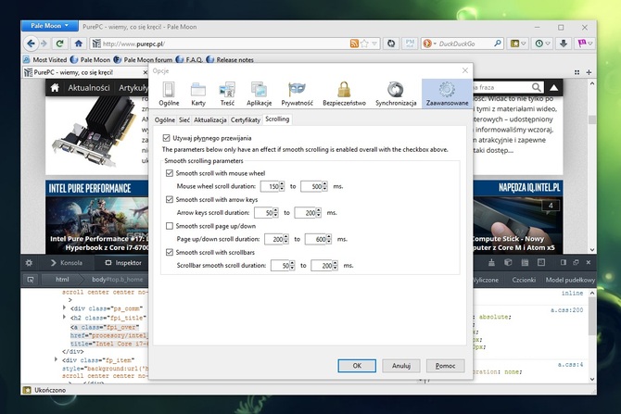The height and width of the screenshot is (414, 621).
Task: Uncheck Smooth scroll with arrow keys
Action: tap(170, 199)
